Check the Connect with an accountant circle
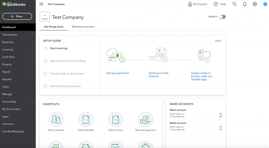Screen dimensions: 269x148 [45, 74]
